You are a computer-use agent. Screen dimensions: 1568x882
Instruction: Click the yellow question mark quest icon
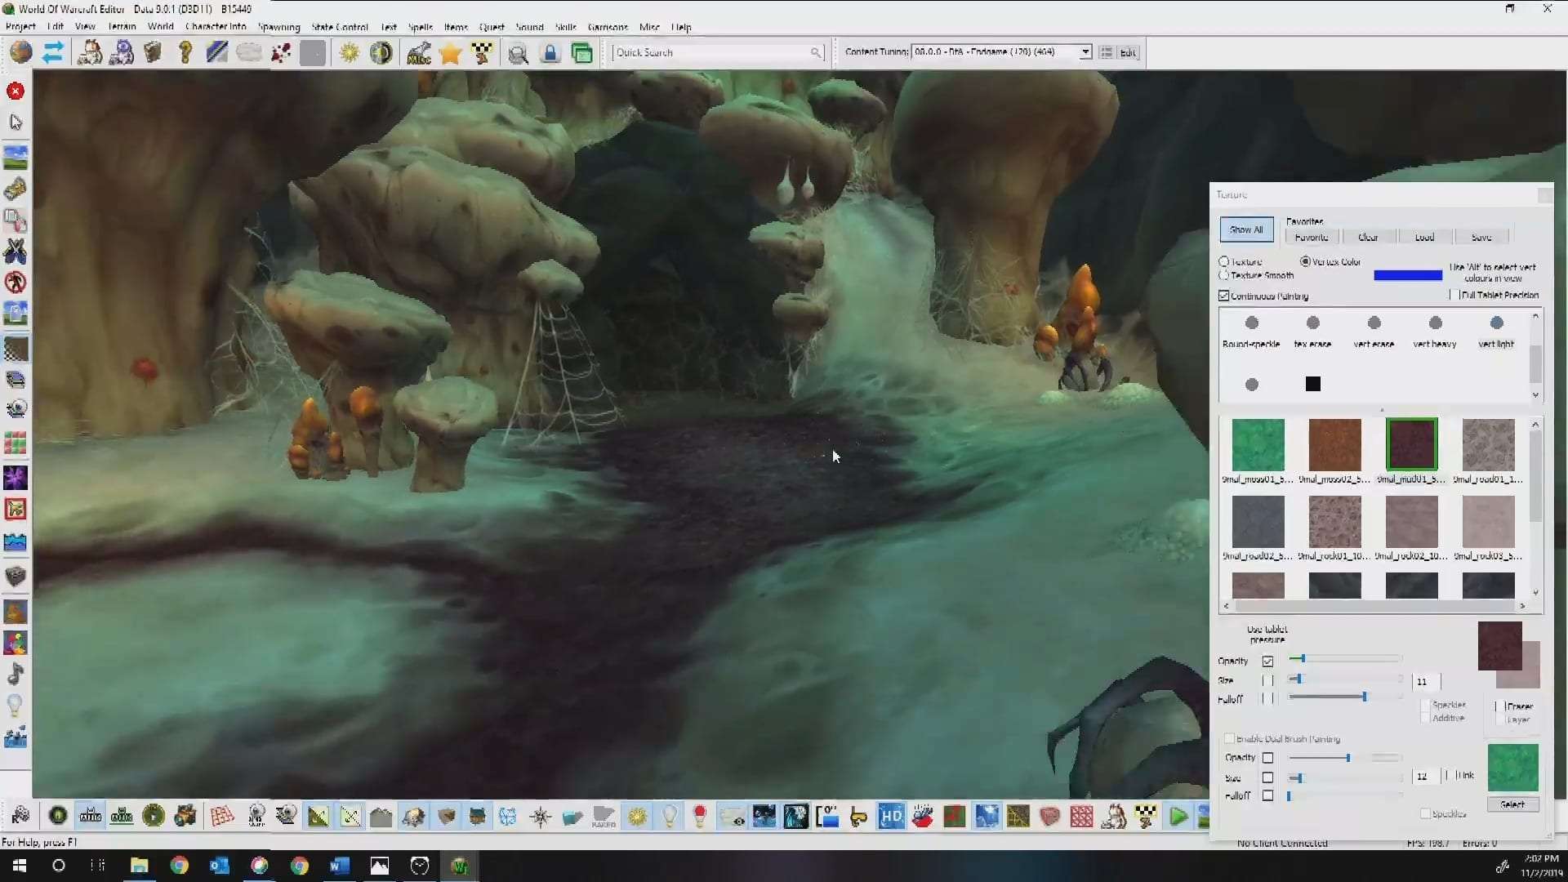[185, 53]
